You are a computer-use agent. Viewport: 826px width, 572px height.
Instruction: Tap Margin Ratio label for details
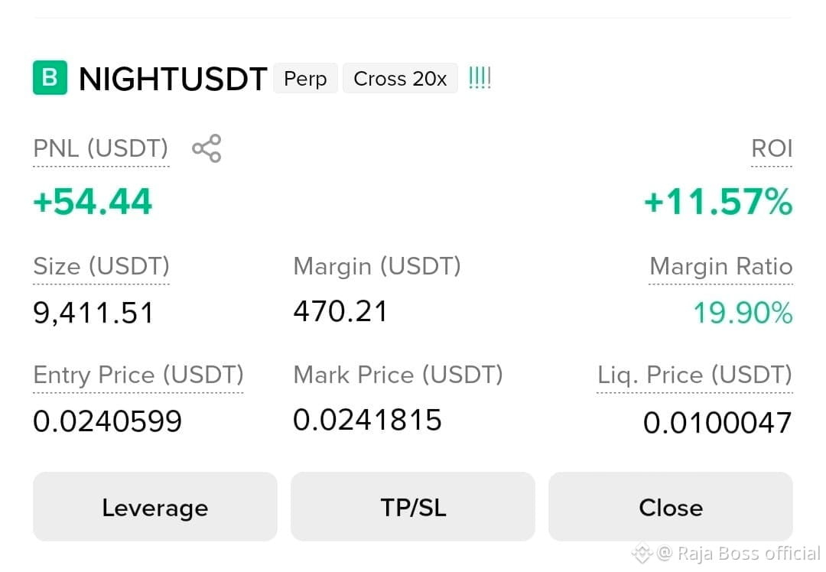click(720, 267)
